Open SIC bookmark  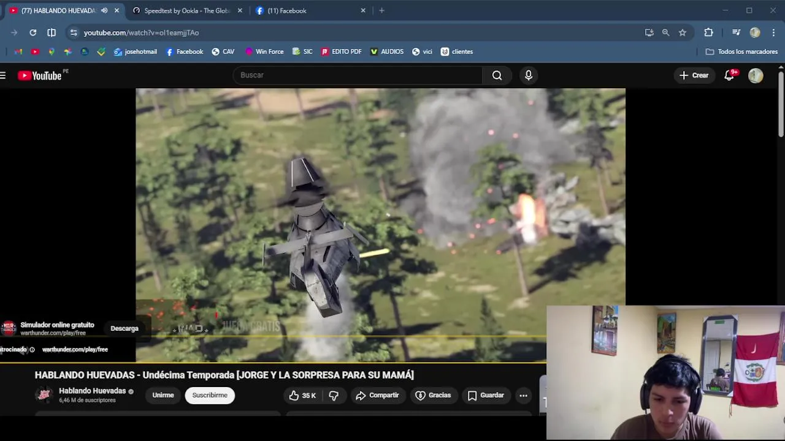303,51
